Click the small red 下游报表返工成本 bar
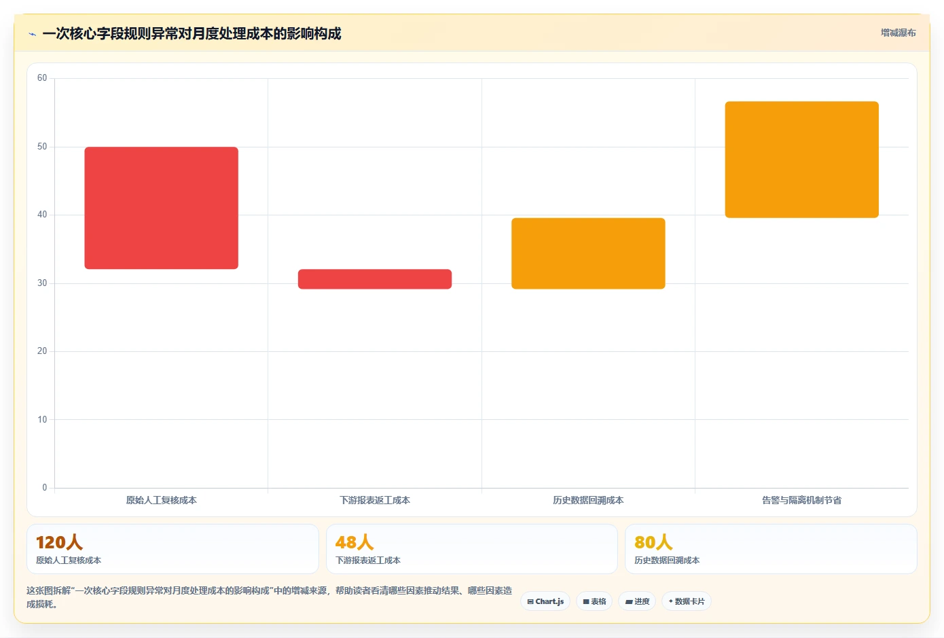 [375, 279]
